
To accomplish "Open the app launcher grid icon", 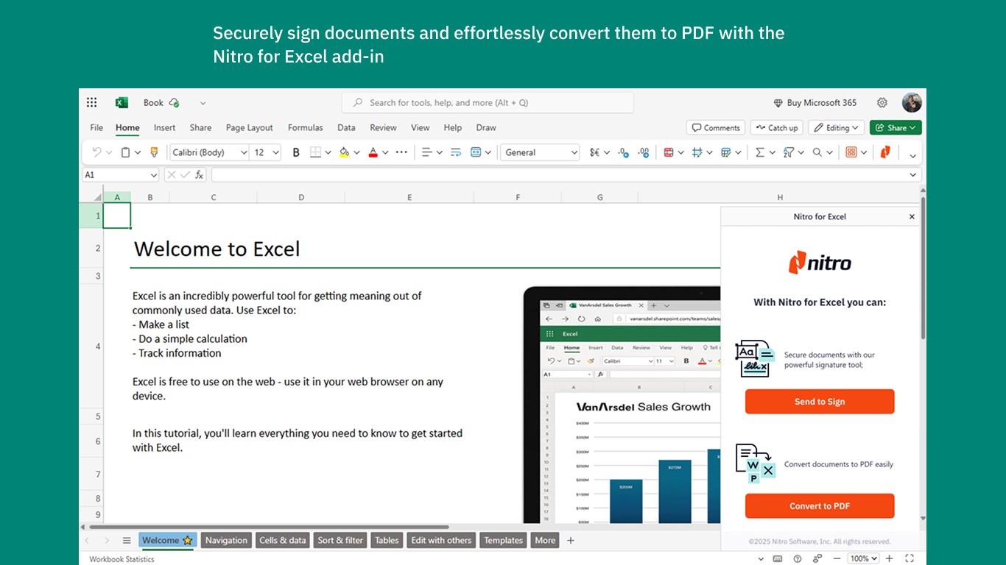I will click(x=92, y=103).
